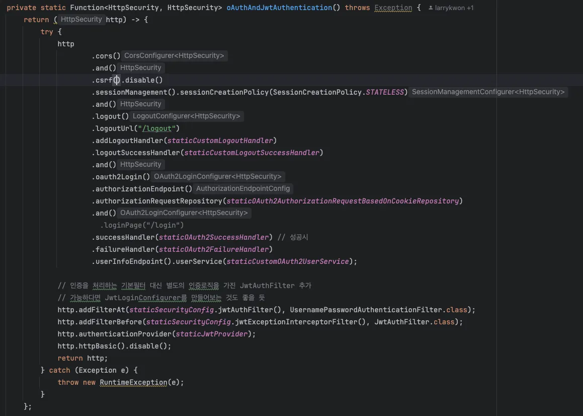Click the STATELESS constant
The width and height of the screenshot is (583, 416).
384,92
